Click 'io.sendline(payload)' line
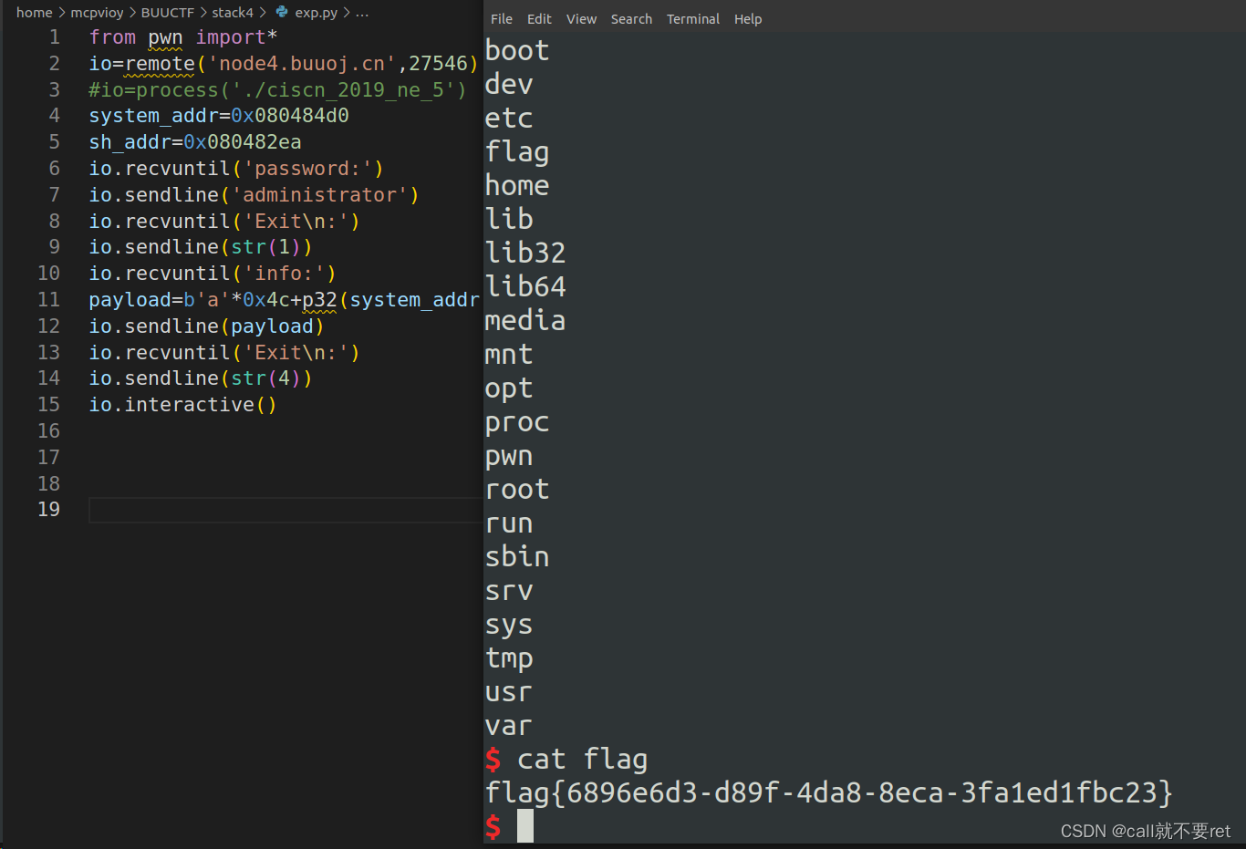Screen dimensions: 1246x849 (x=206, y=326)
